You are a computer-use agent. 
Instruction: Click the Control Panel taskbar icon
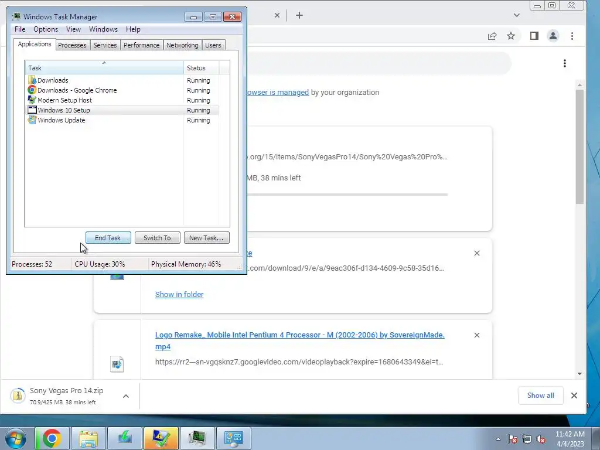[234, 438]
